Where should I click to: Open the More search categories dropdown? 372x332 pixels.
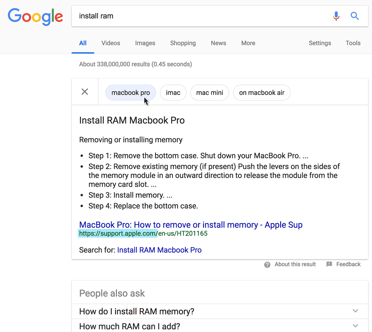tap(248, 43)
